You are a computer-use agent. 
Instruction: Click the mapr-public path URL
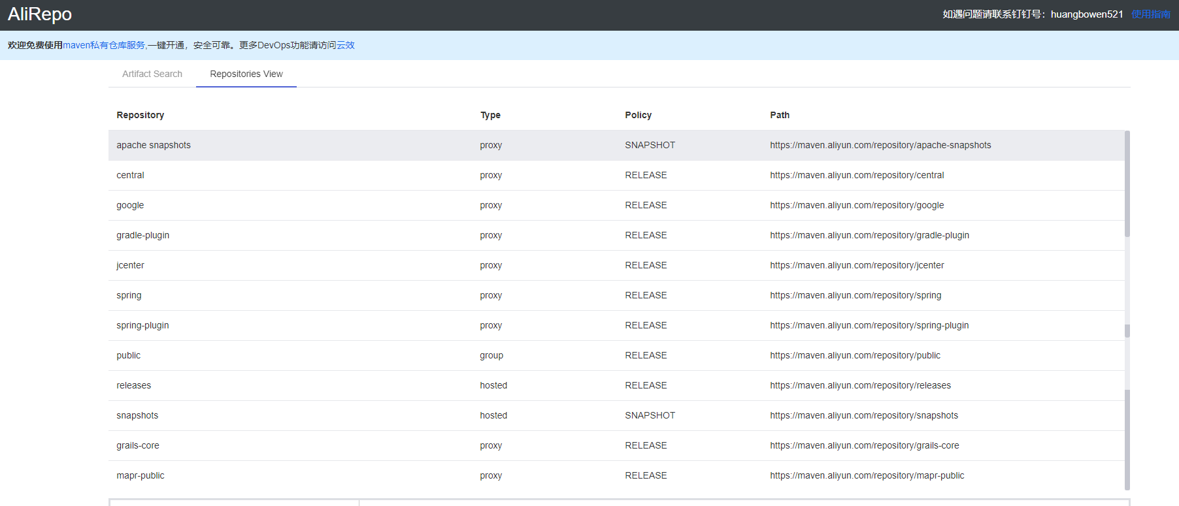tap(867, 475)
